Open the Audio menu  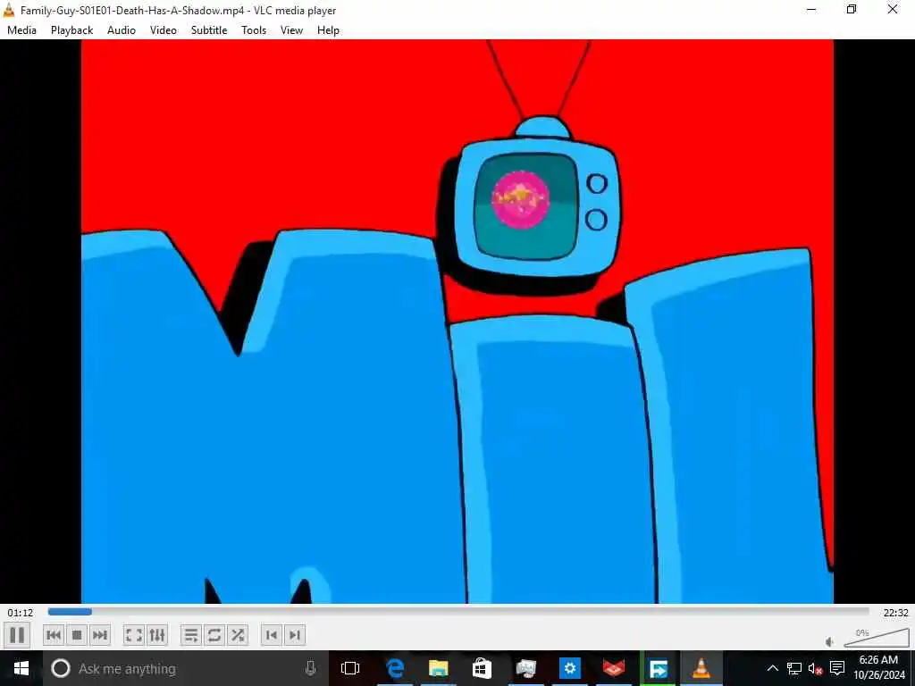(122, 30)
